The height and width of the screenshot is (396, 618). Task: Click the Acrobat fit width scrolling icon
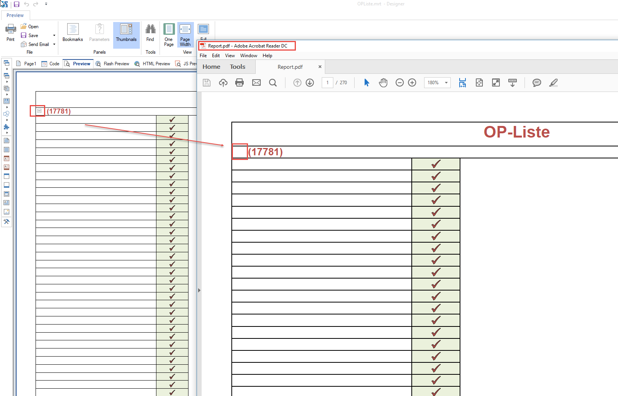(x=462, y=83)
